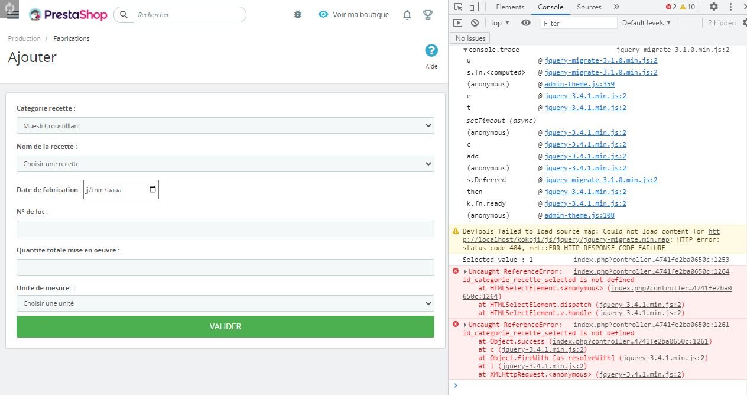The image size is (747, 395).
Task: Activate DevTools inspect element picker
Action: pyautogui.click(x=458, y=7)
